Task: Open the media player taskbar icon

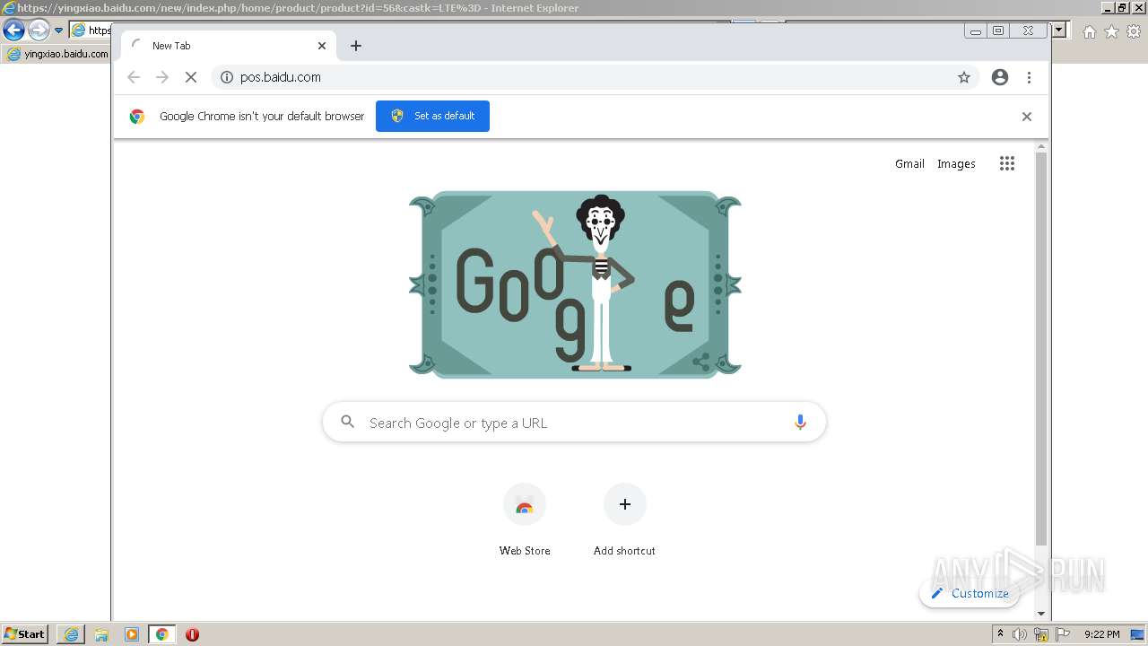Action: click(x=132, y=634)
